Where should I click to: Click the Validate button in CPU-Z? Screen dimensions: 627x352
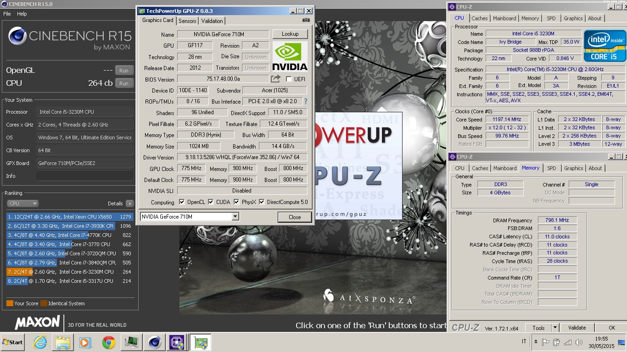577,328
